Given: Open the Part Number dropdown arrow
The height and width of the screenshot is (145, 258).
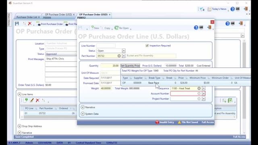Looking at the screenshot, I should click(x=124, y=56).
